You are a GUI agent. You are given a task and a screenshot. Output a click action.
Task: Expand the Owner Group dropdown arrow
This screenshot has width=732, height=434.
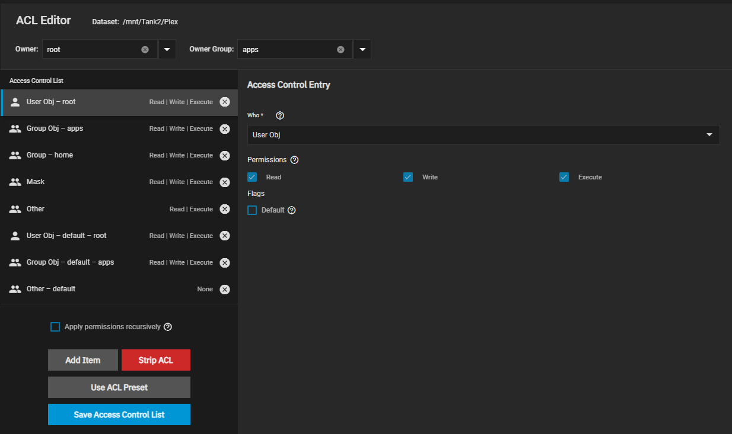click(362, 50)
